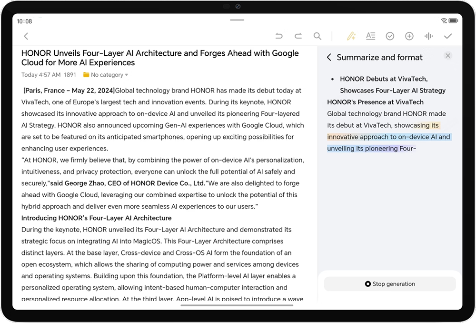Viewport: 476px width, 323px height.
Task: Add an attachment with the plus icon
Action: [409, 36]
